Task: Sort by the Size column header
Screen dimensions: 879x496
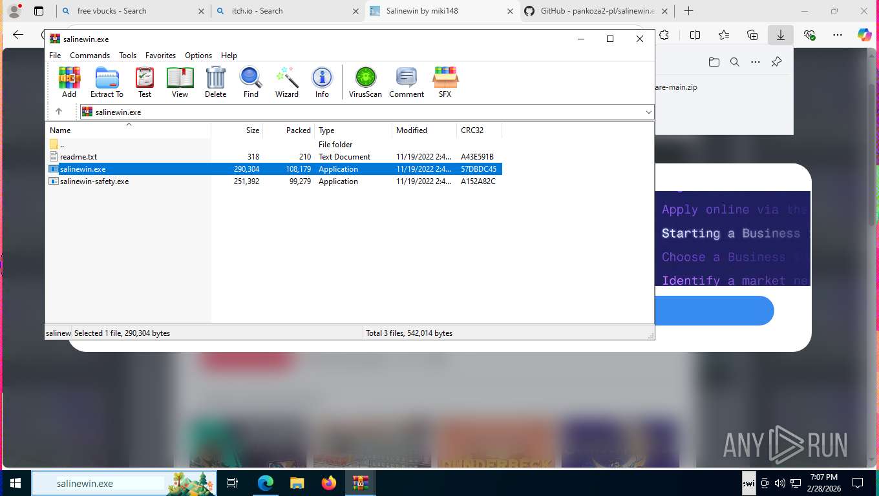Action: point(237,130)
